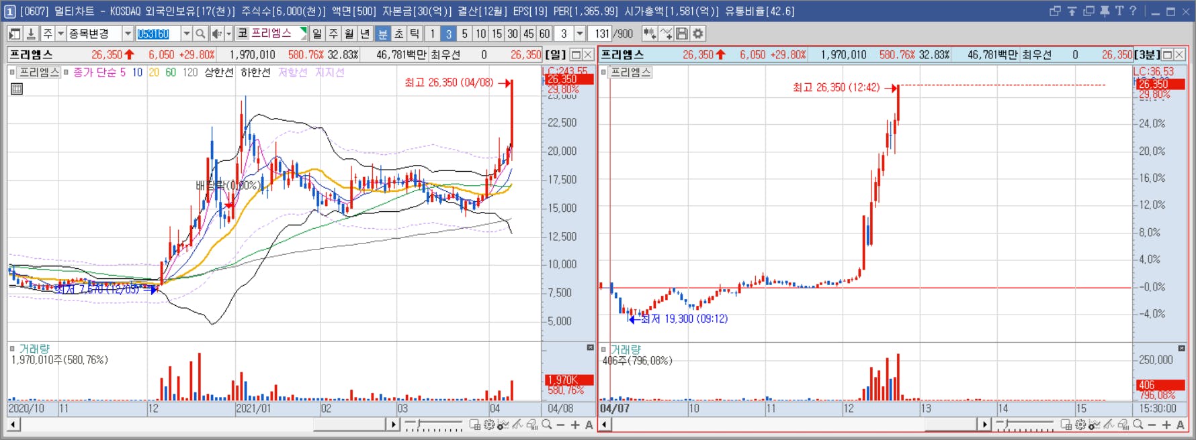The width and height of the screenshot is (1196, 440).
Task: Click the 거래량 volume label on right chart
Action: click(626, 349)
